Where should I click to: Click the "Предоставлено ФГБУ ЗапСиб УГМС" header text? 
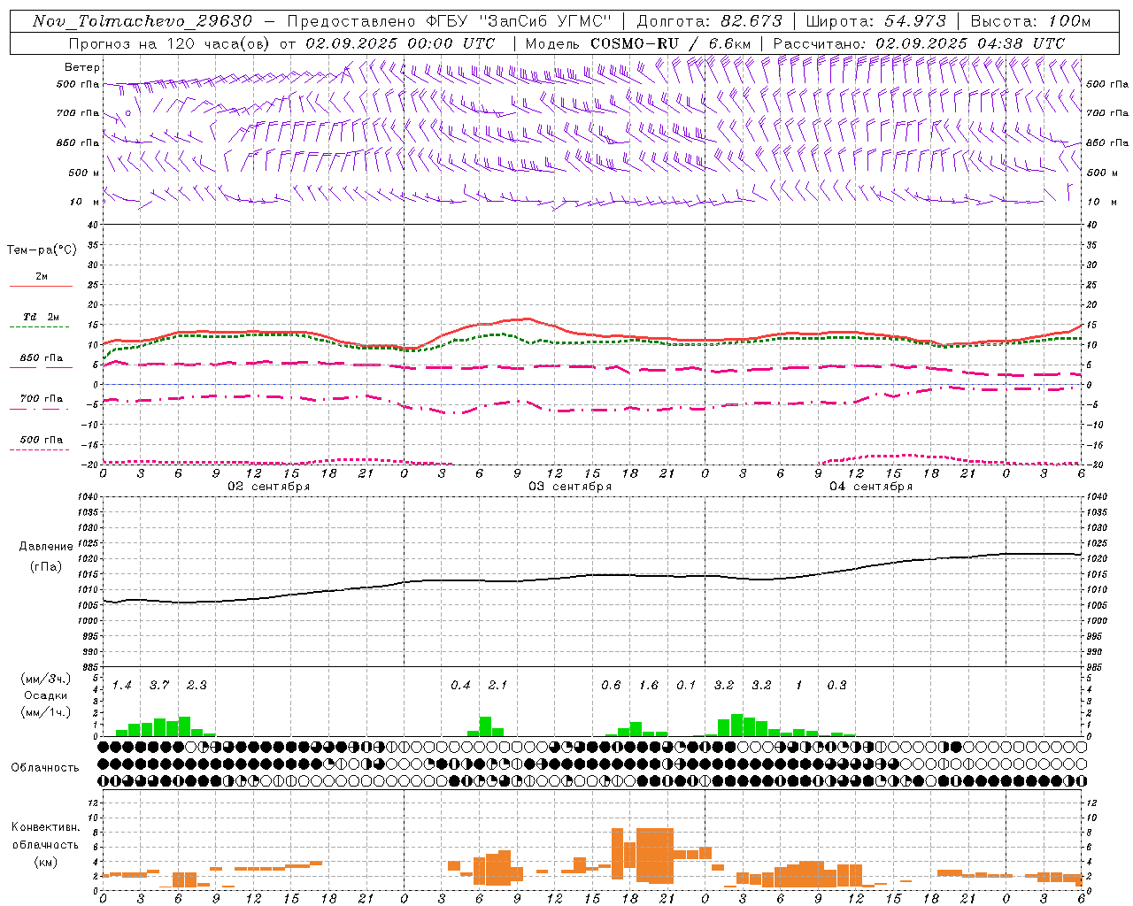click(x=451, y=21)
